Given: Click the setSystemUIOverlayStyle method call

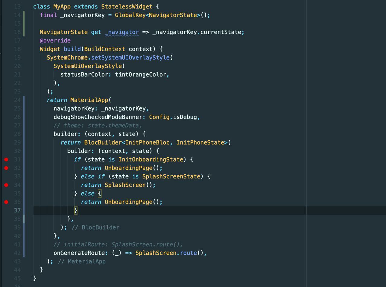Looking at the screenshot, I should tap(130, 57).
